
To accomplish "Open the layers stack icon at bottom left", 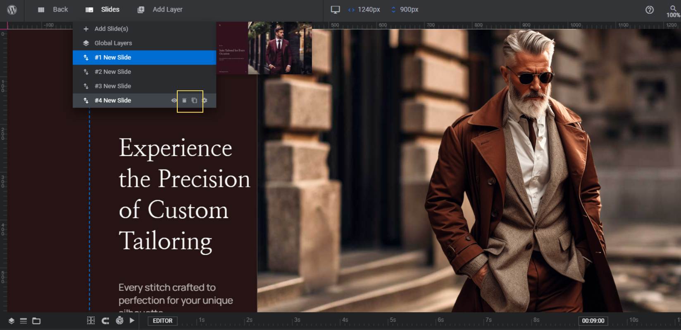I will (12, 321).
